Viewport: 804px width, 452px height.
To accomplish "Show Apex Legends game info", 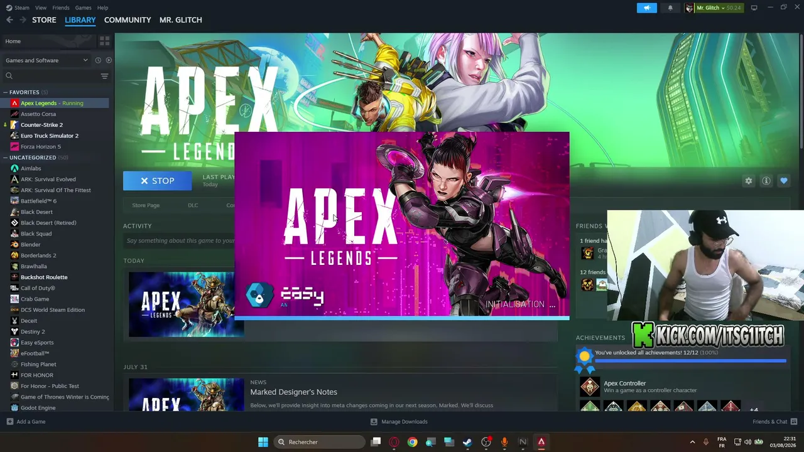I will click(766, 181).
